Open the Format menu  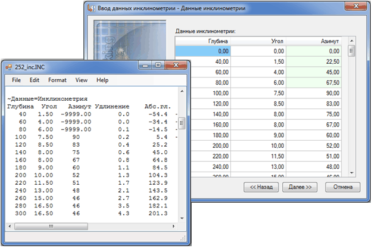click(57, 80)
